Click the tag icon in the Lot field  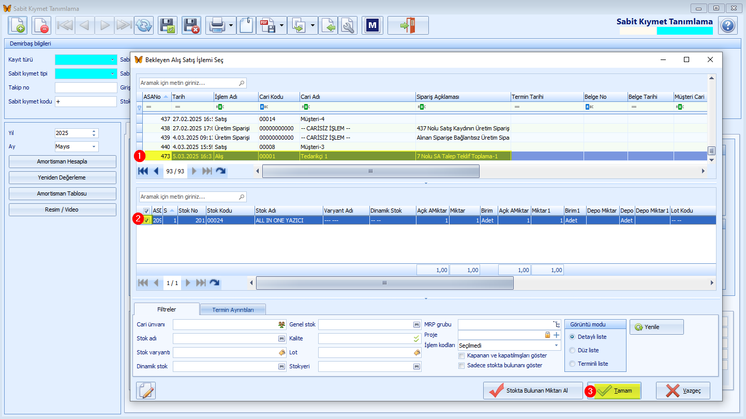point(416,352)
